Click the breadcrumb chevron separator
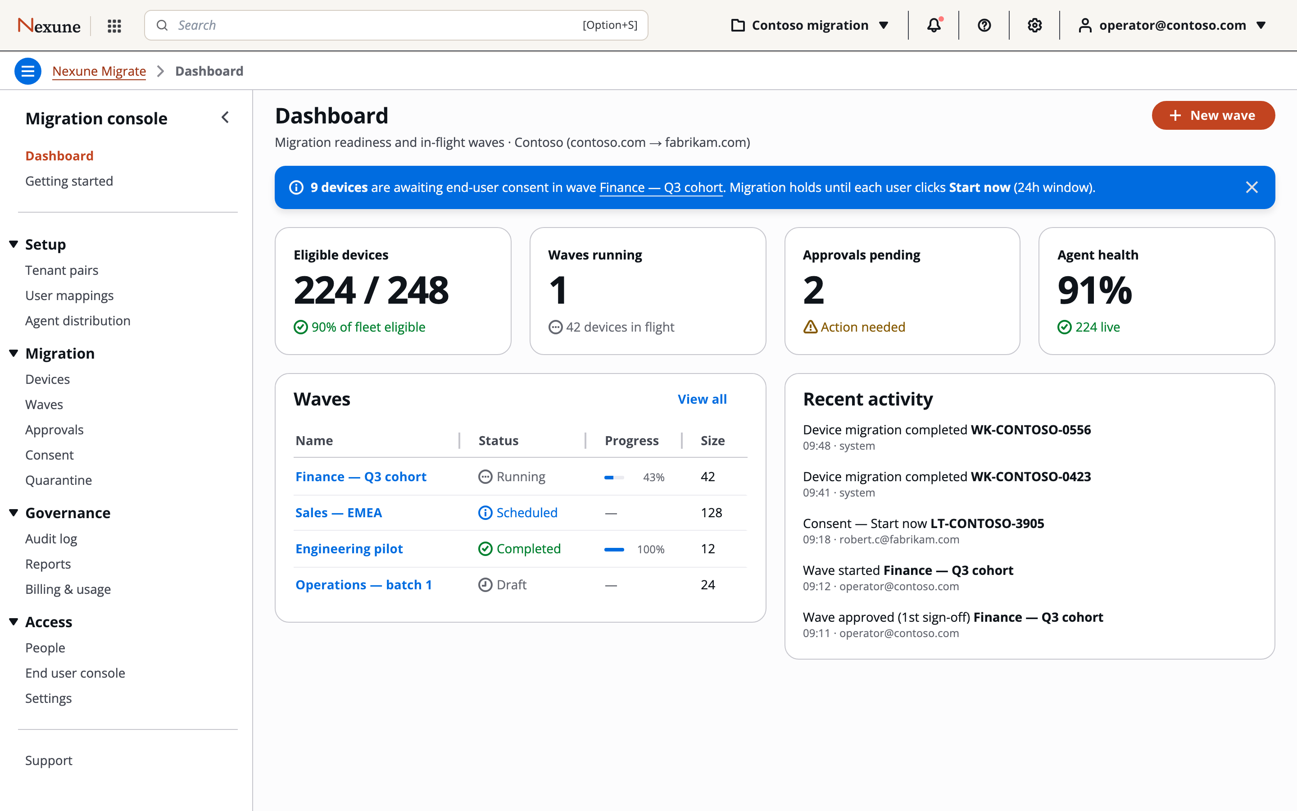This screenshot has height=811, width=1297. (160, 71)
